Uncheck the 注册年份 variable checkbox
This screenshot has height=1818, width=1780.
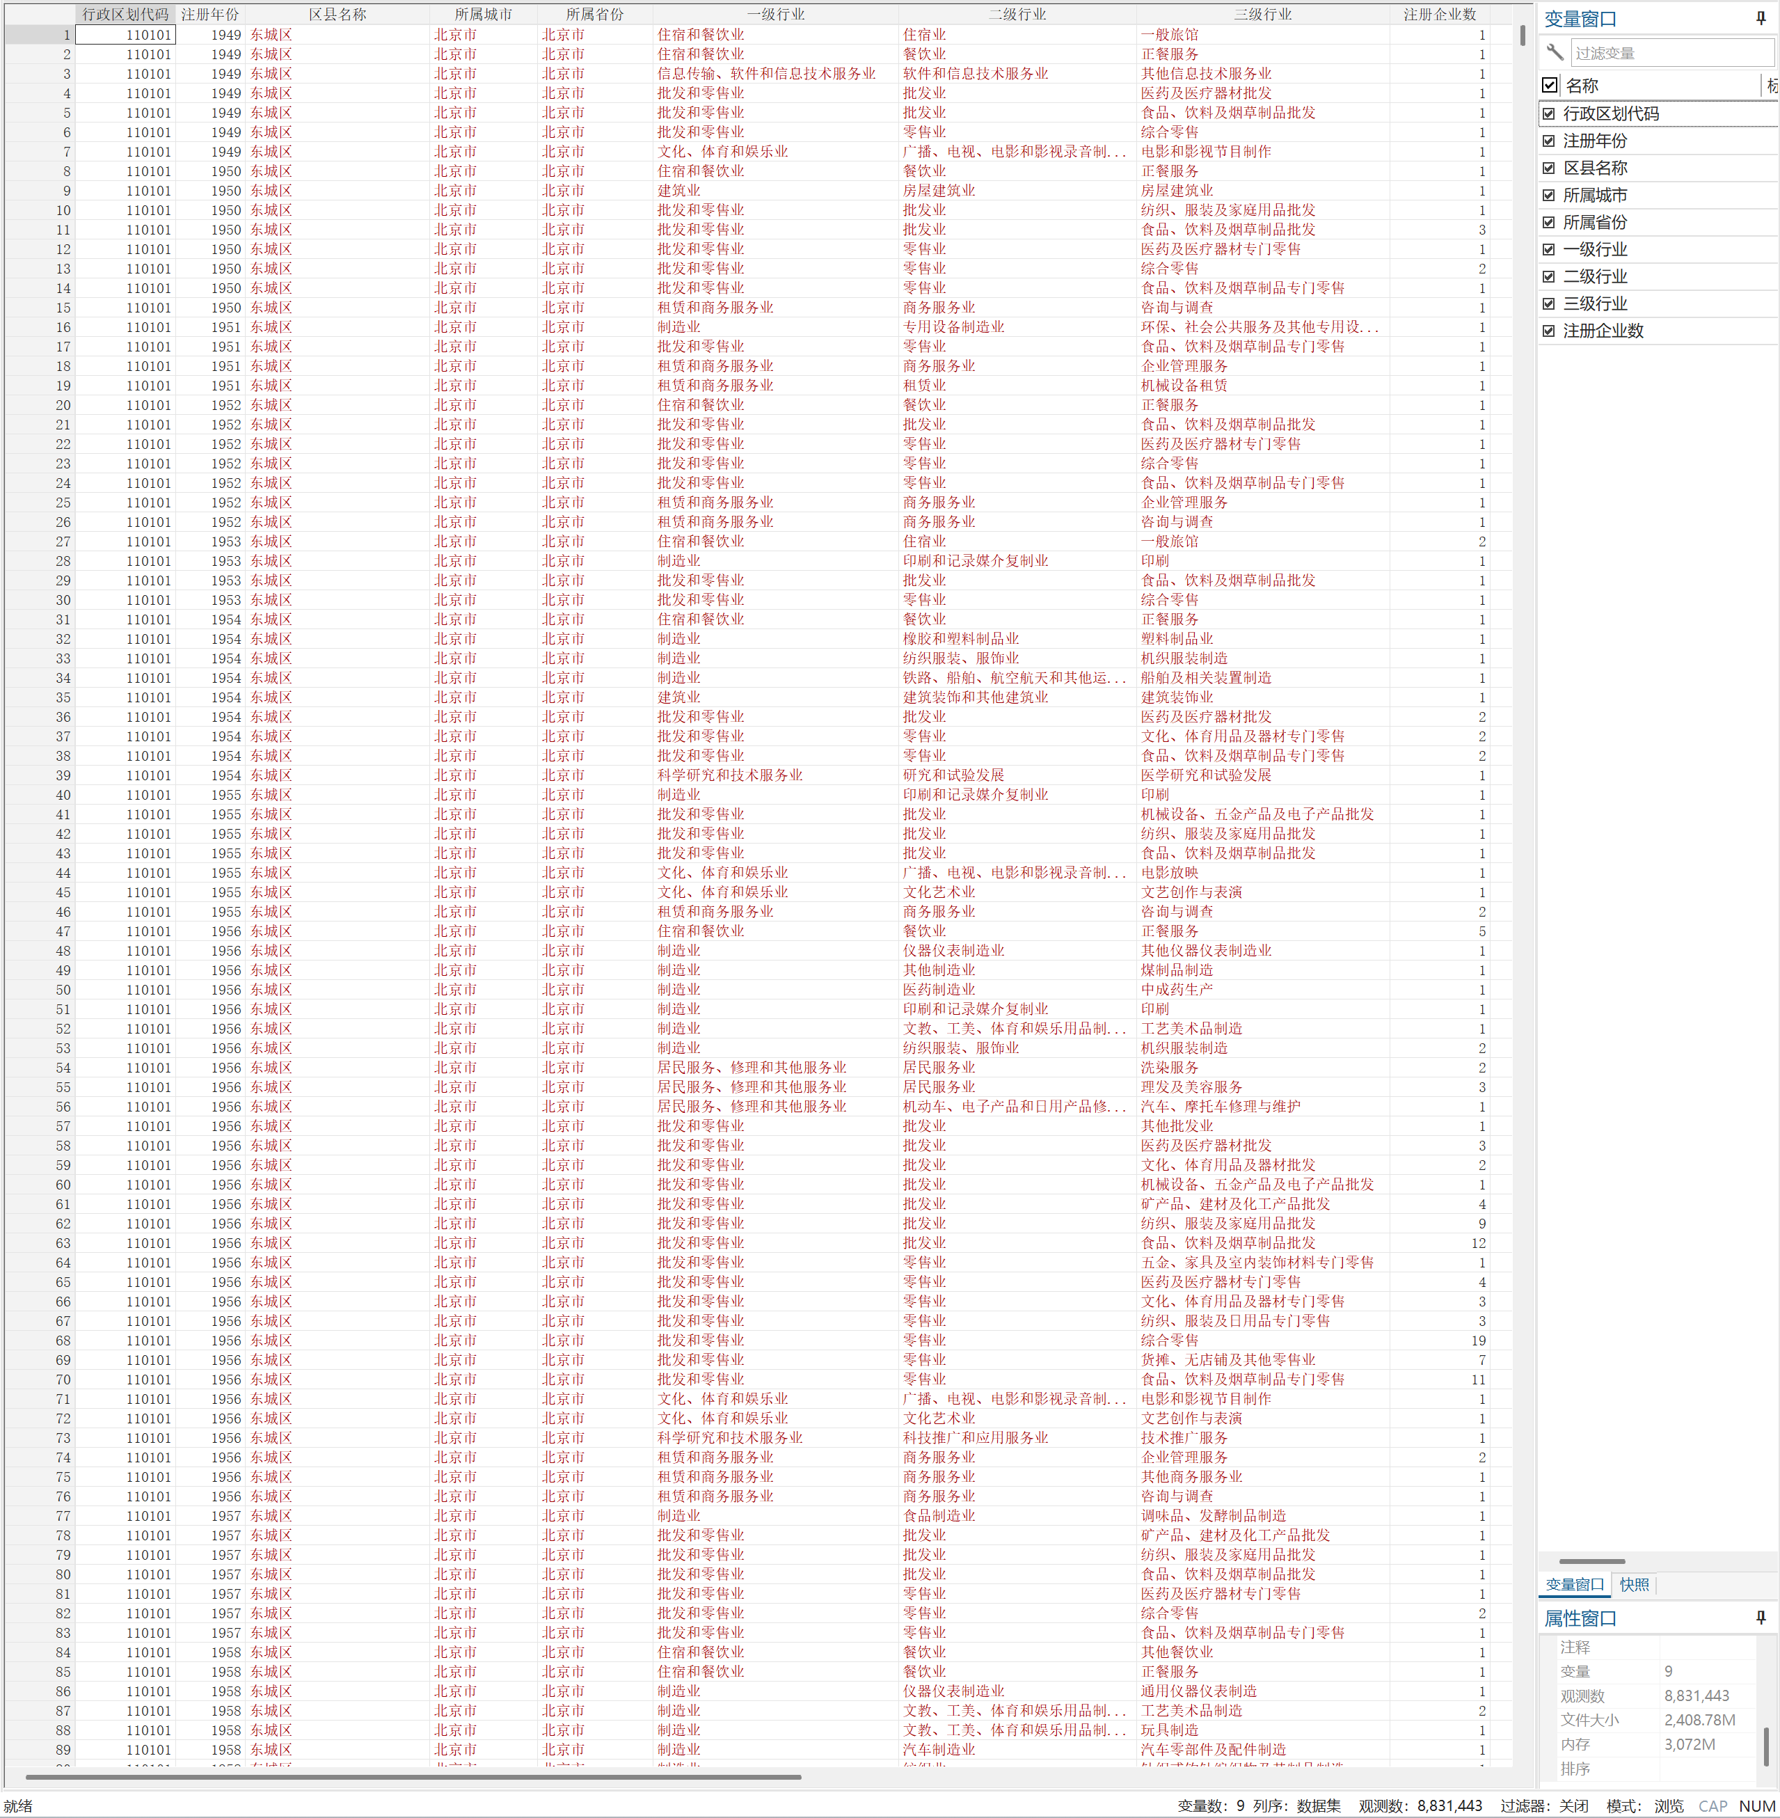pos(1549,141)
